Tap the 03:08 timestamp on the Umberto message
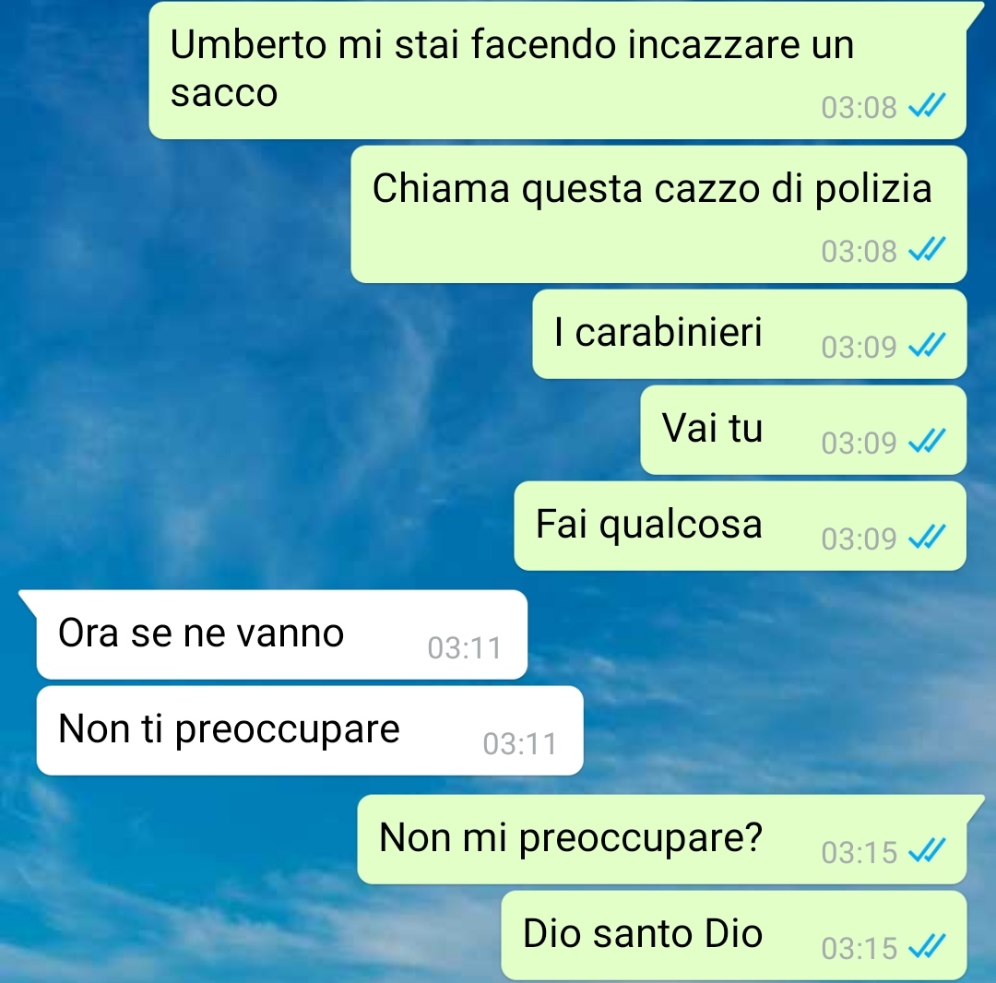996x983 pixels. pos(859,107)
